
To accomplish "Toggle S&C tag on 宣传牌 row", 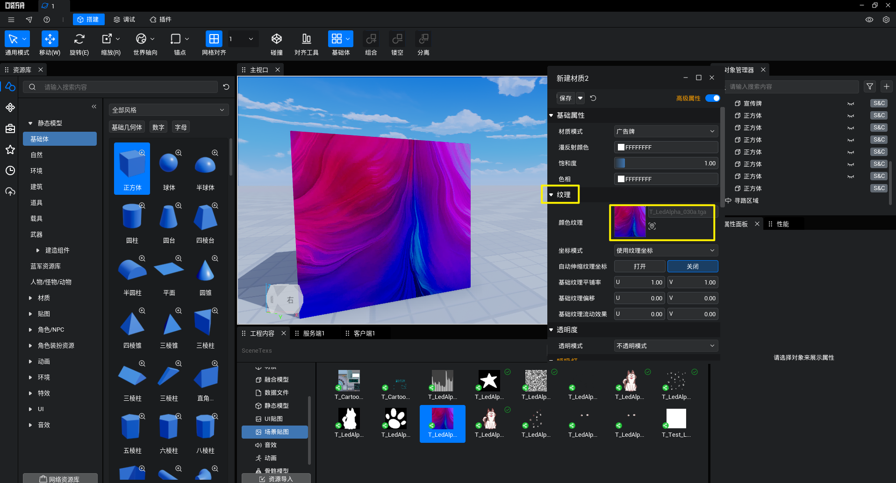I will click(879, 103).
